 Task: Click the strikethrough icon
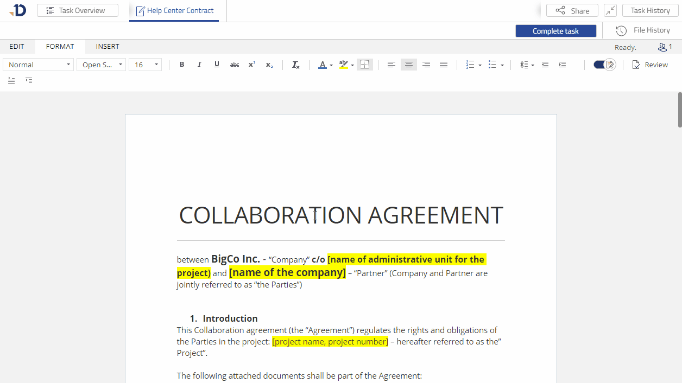click(235, 65)
